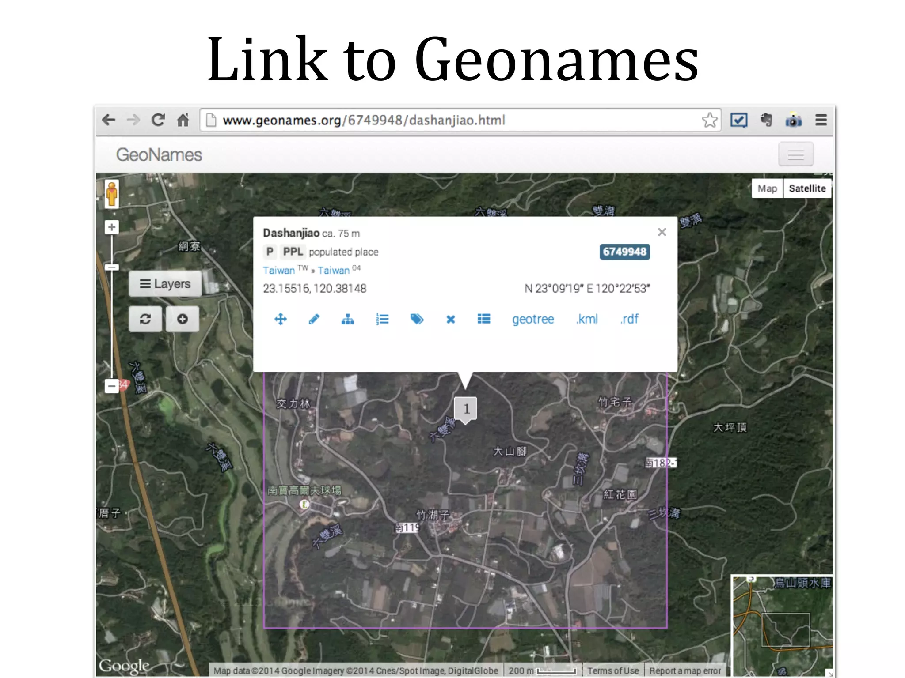This screenshot has width=905, height=678.
Task: Download the .kml link
Action: pos(587,319)
